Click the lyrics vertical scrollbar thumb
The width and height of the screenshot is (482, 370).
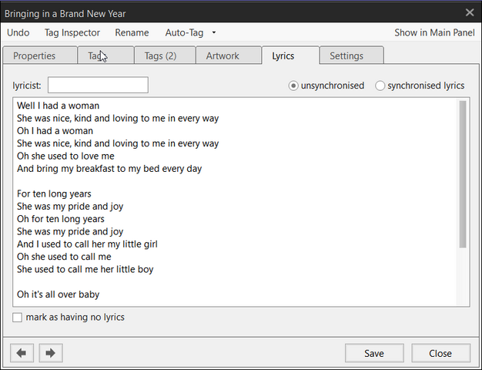463,174
